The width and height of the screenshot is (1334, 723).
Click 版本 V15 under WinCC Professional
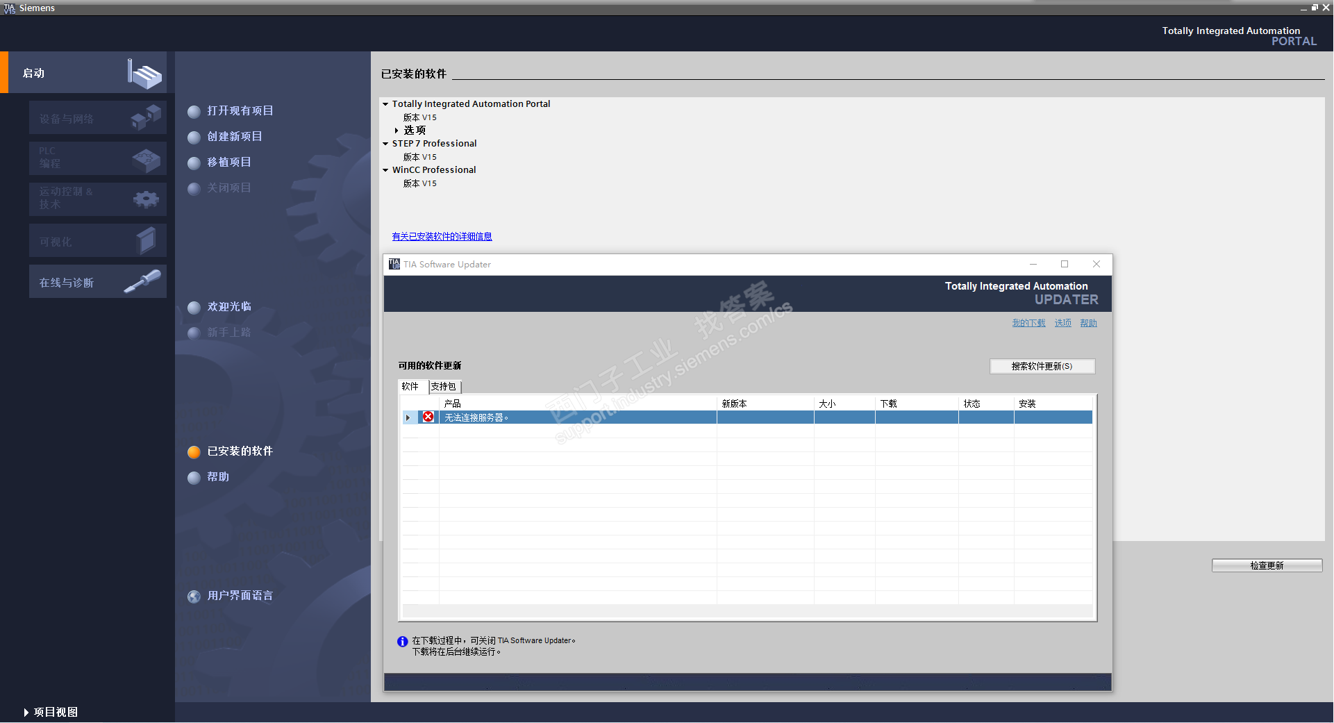(420, 184)
